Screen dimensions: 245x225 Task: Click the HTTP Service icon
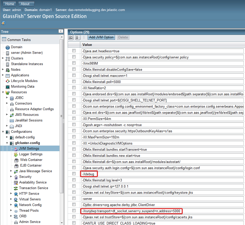click(x=16, y=194)
